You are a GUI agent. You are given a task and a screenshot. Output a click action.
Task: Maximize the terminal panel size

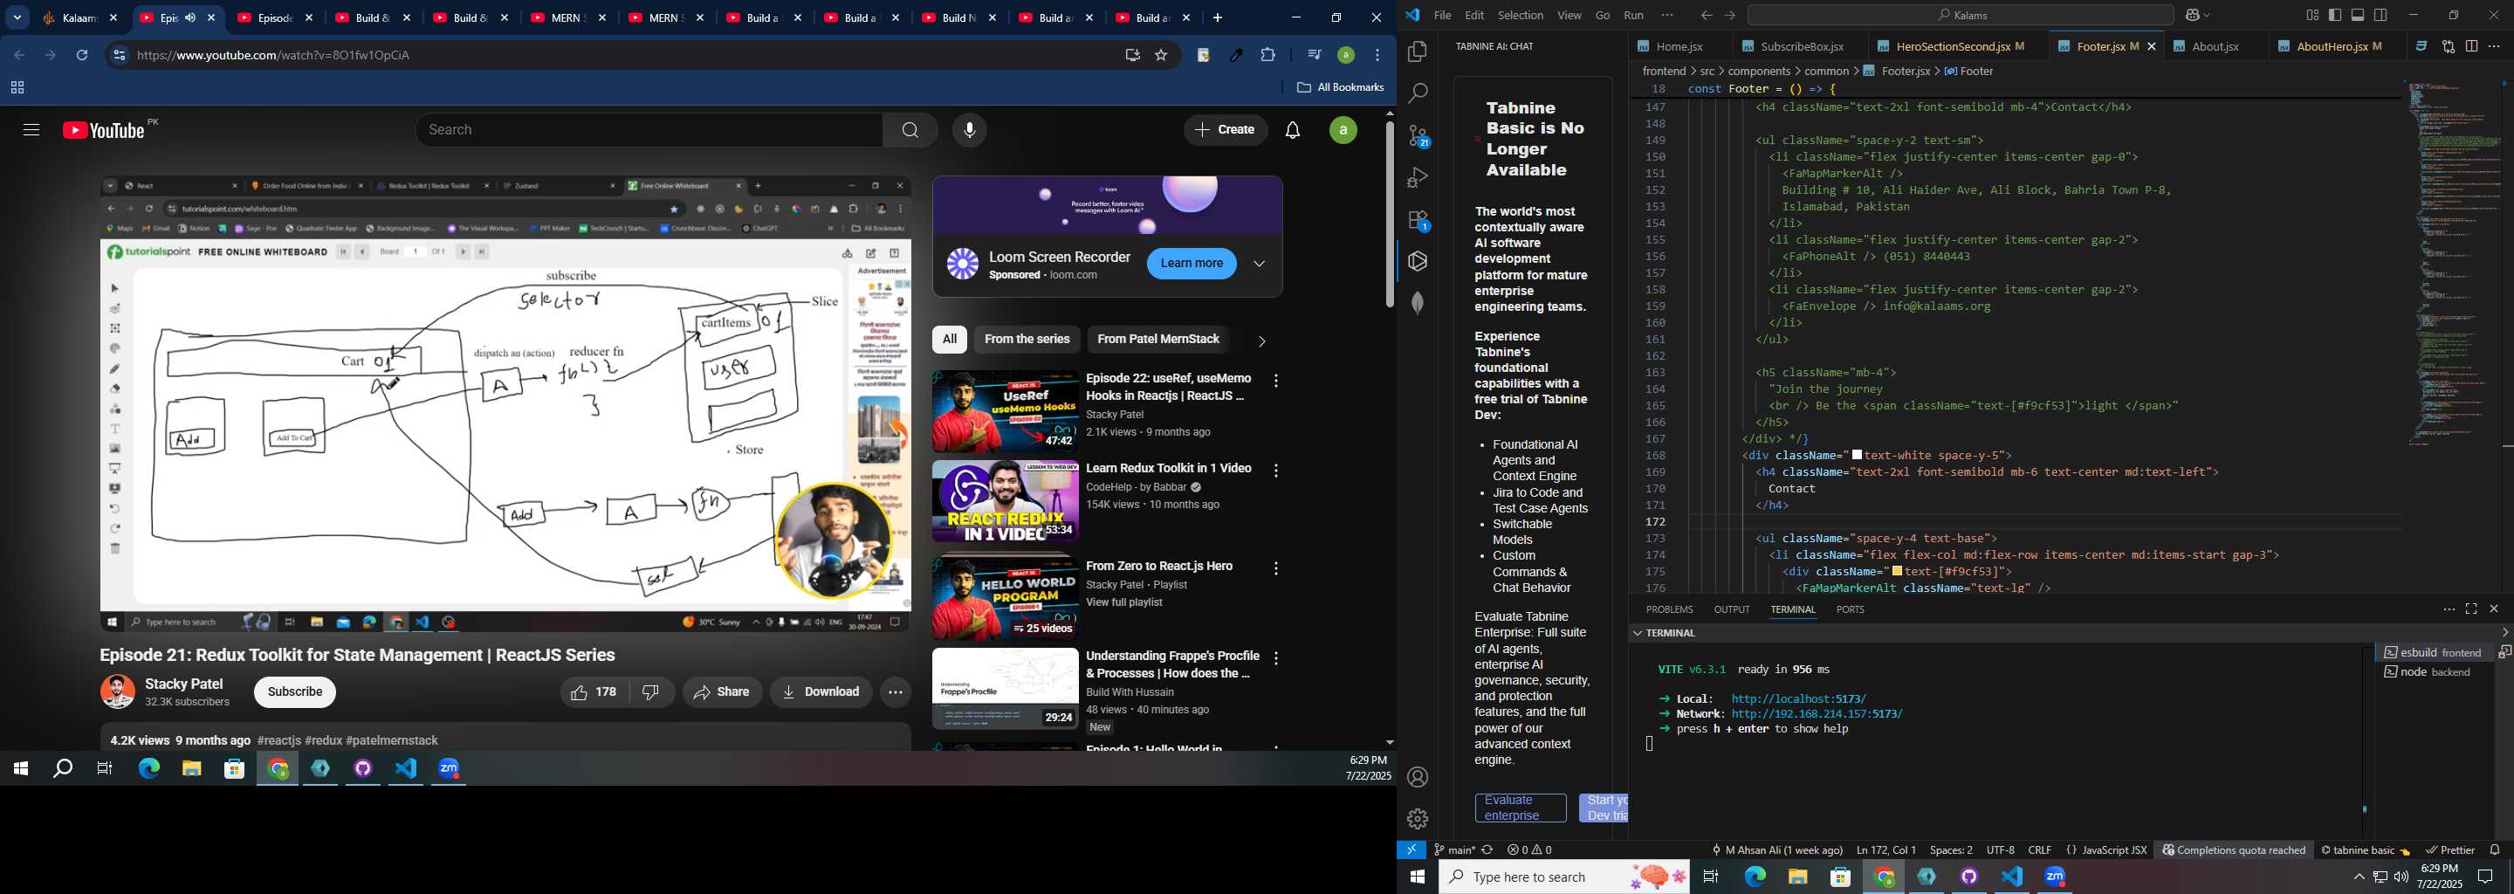pos(2471,609)
